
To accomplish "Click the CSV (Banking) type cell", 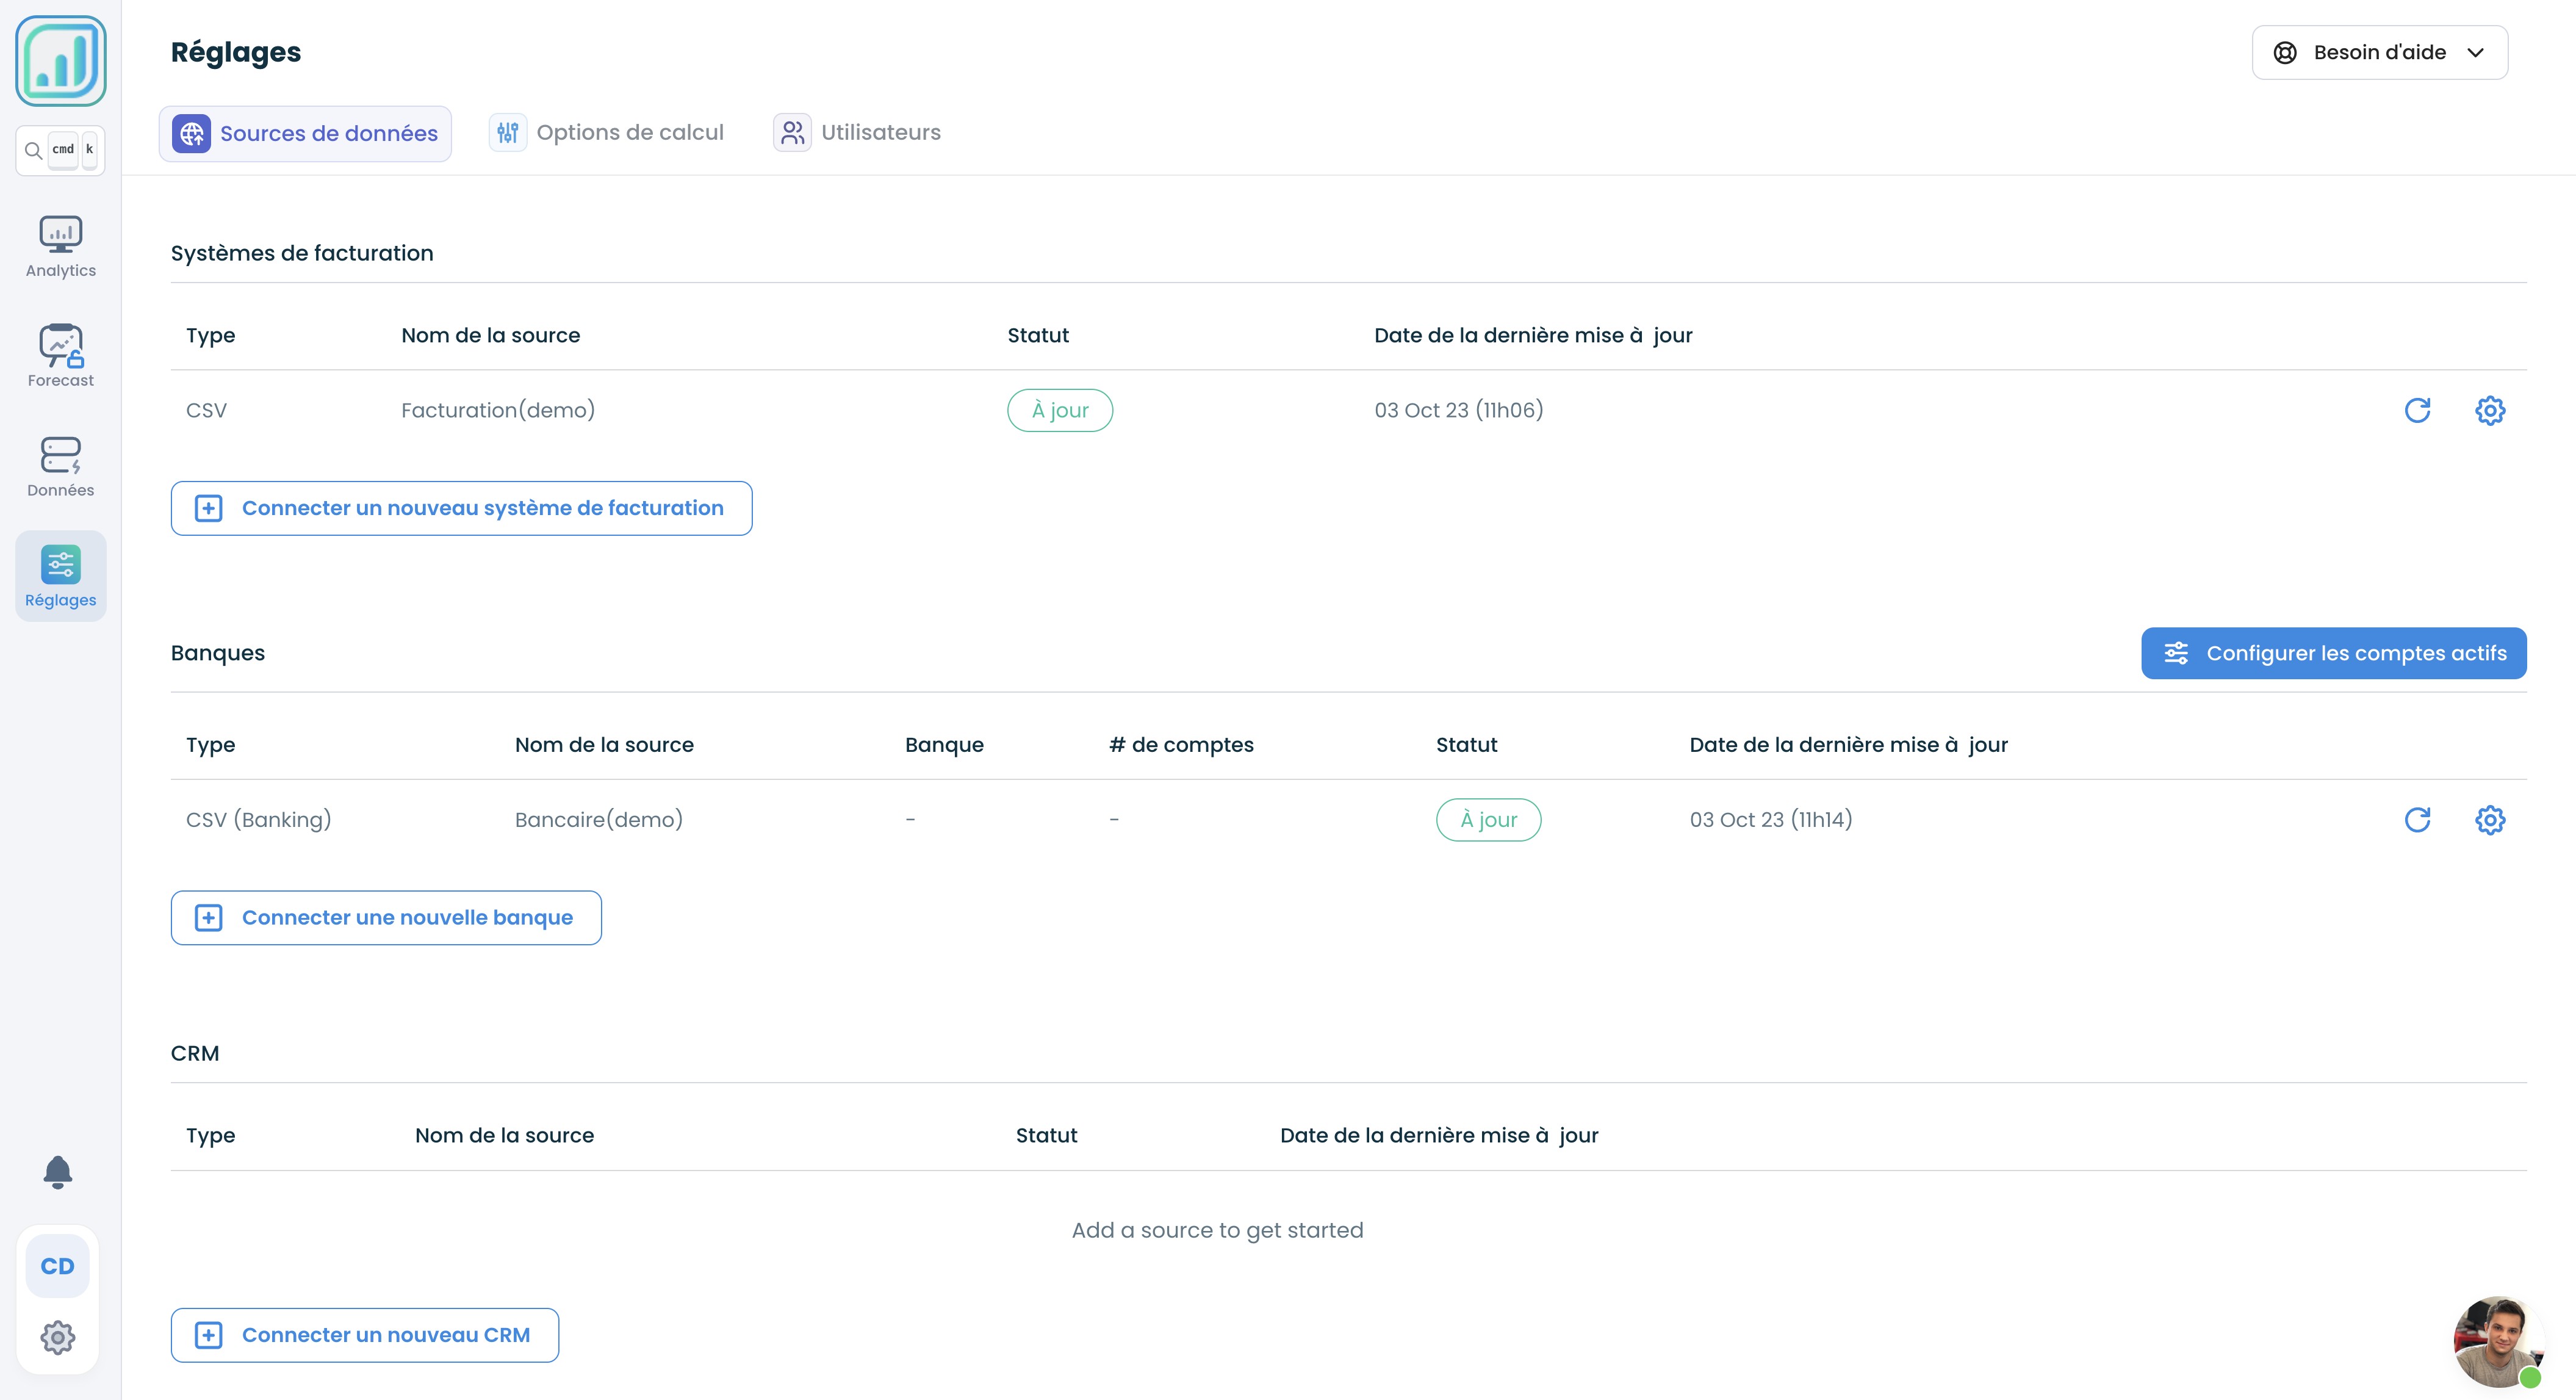I will pos(258,820).
